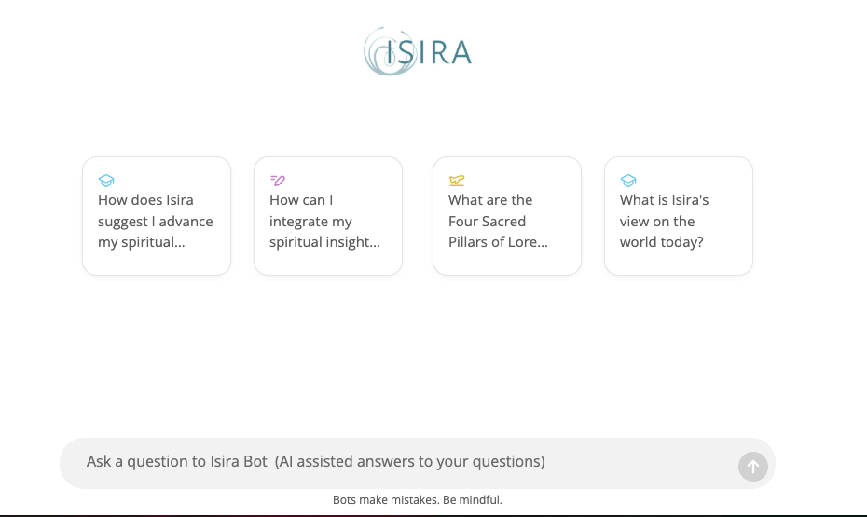Click the graduation cap icon on the spiritual advance card
Screen dimensions: 867x517
click(106, 181)
